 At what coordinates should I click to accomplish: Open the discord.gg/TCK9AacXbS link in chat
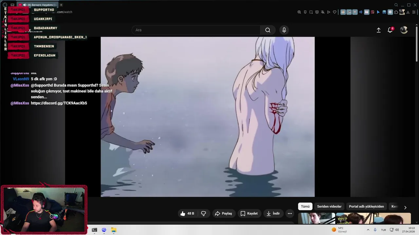tap(59, 103)
